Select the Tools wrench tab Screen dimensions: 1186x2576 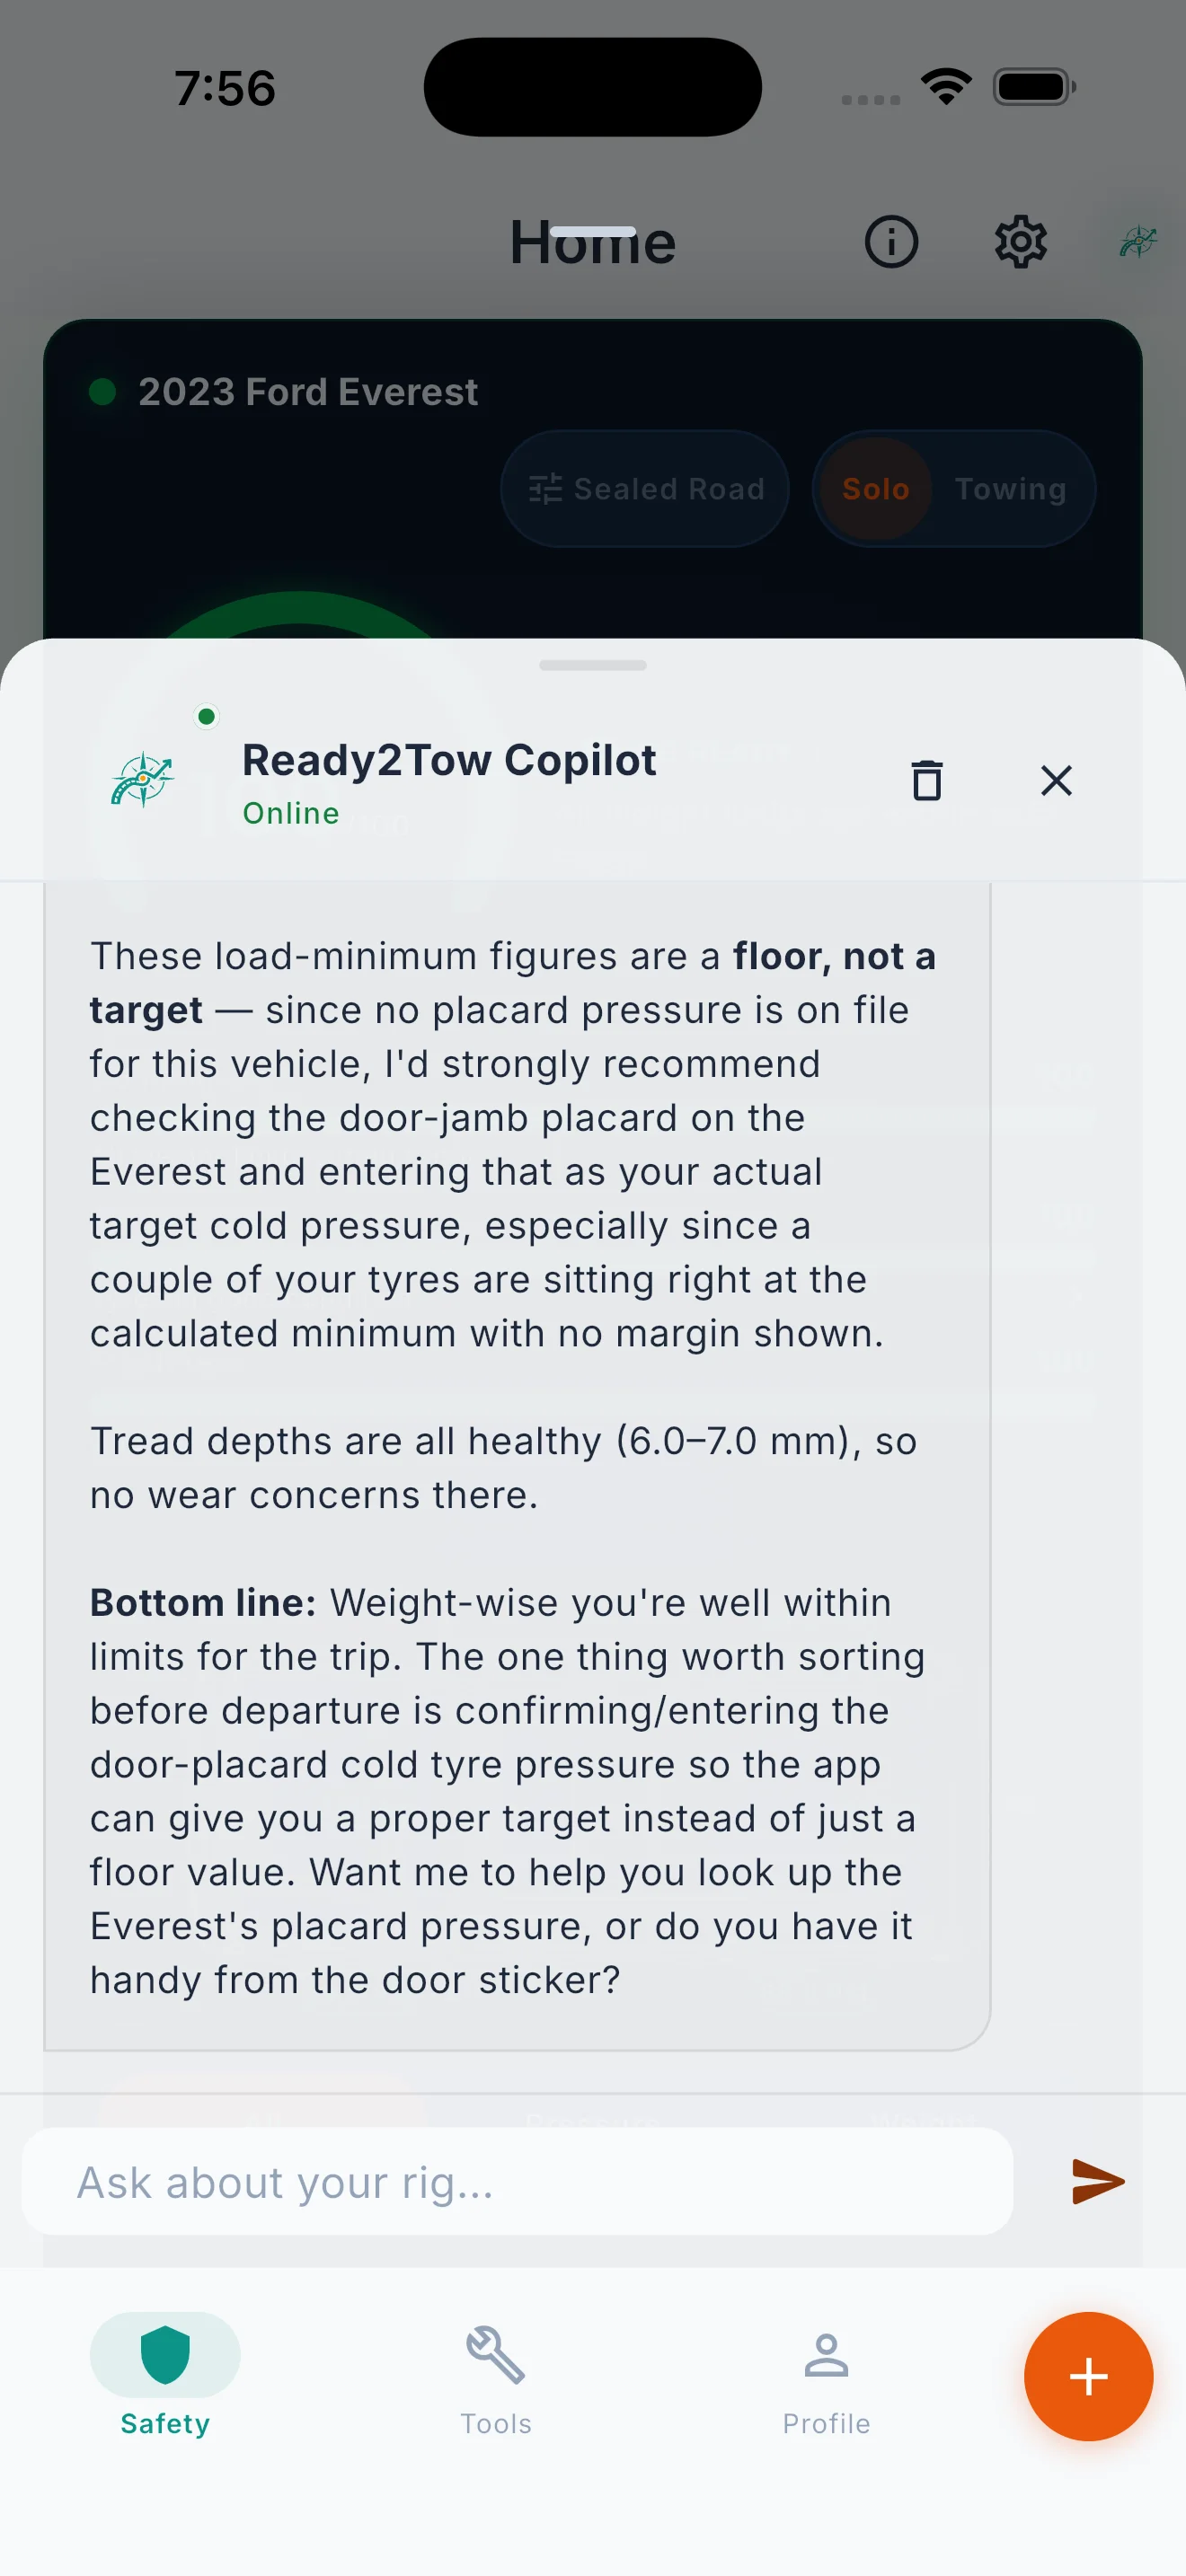tap(496, 2380)
